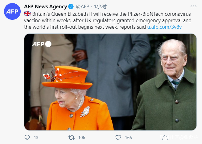Like the AFP tweet
Viewport: 202px width, 144px height.
118,137
